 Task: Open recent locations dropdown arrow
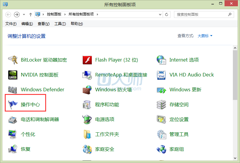coord(24,15)
